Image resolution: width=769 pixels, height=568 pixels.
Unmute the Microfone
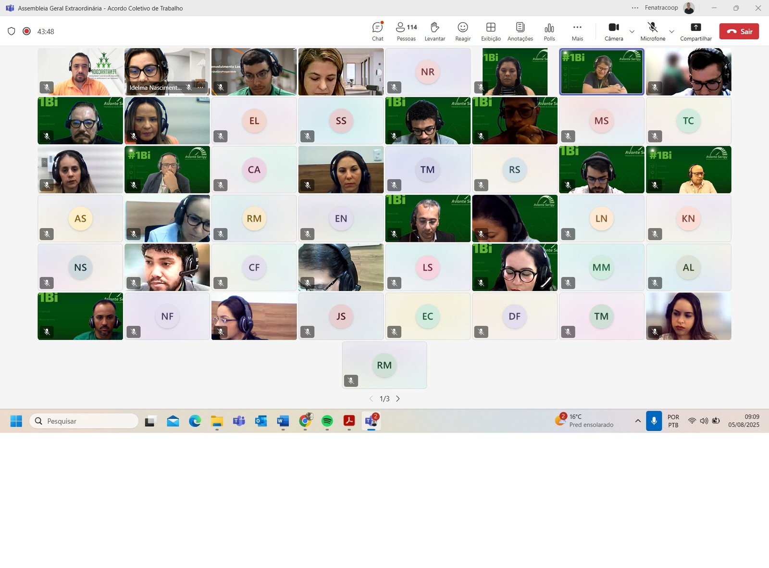point(652,31)
